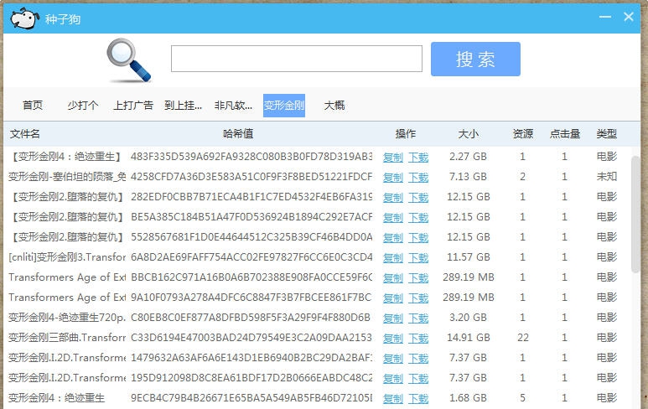The width and height of the screenshot is (648, 409).
Task: Download the row with hash 282EDF0CBB
Action: click(418, 198)
